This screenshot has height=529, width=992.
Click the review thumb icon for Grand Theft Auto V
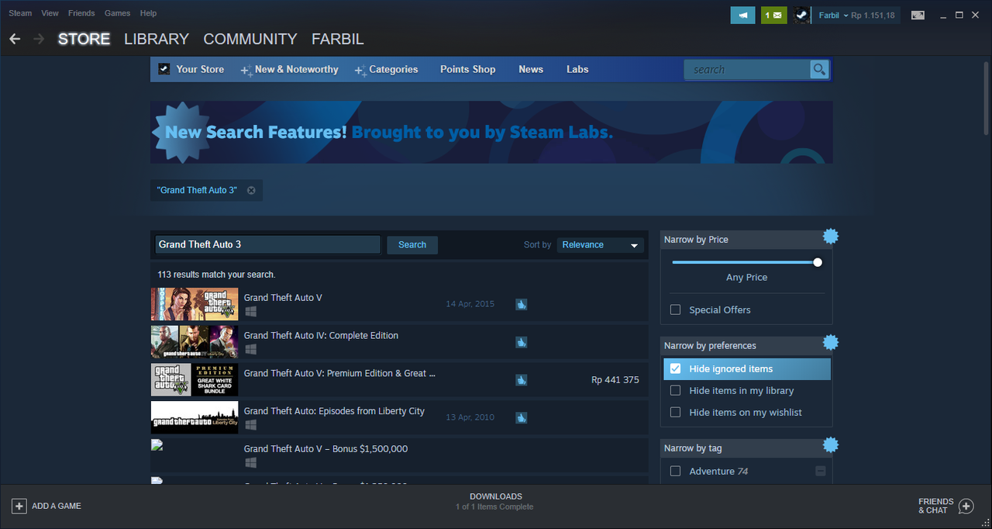pos(522,304)
